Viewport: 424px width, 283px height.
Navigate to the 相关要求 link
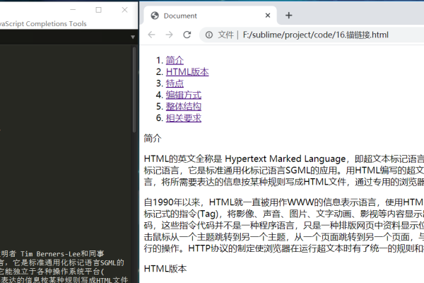click(183, 118)
